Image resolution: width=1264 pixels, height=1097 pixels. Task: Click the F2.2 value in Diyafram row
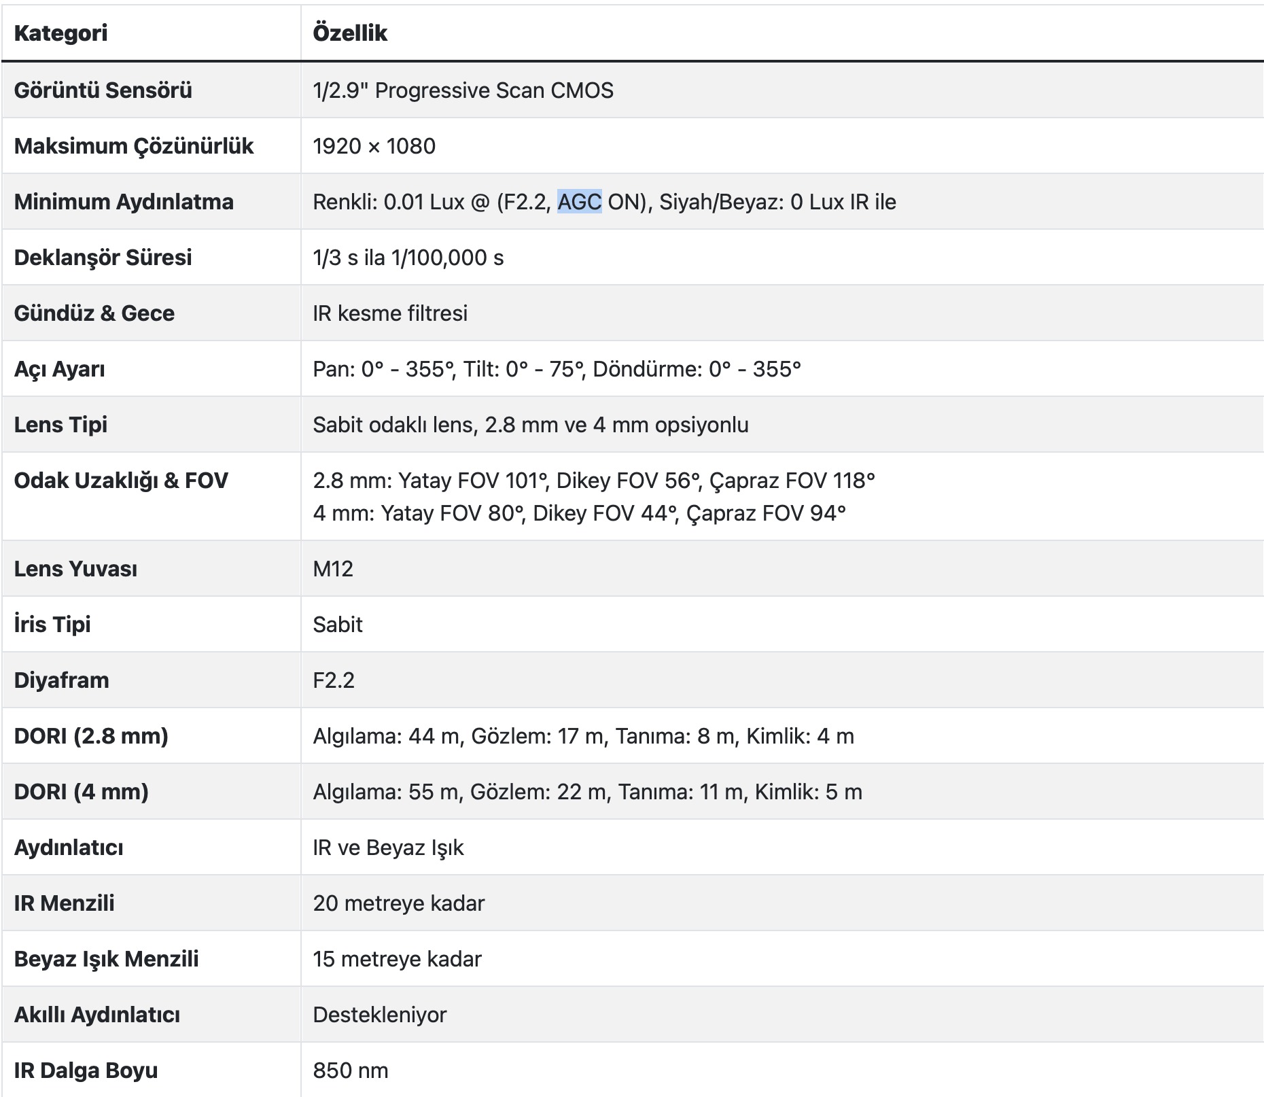(334, 680)
